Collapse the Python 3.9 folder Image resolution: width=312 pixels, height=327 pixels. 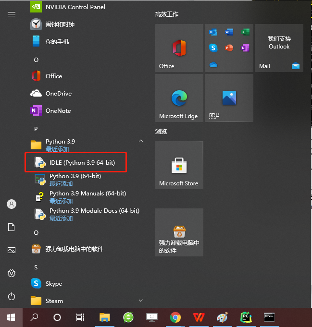pos(141,141)
